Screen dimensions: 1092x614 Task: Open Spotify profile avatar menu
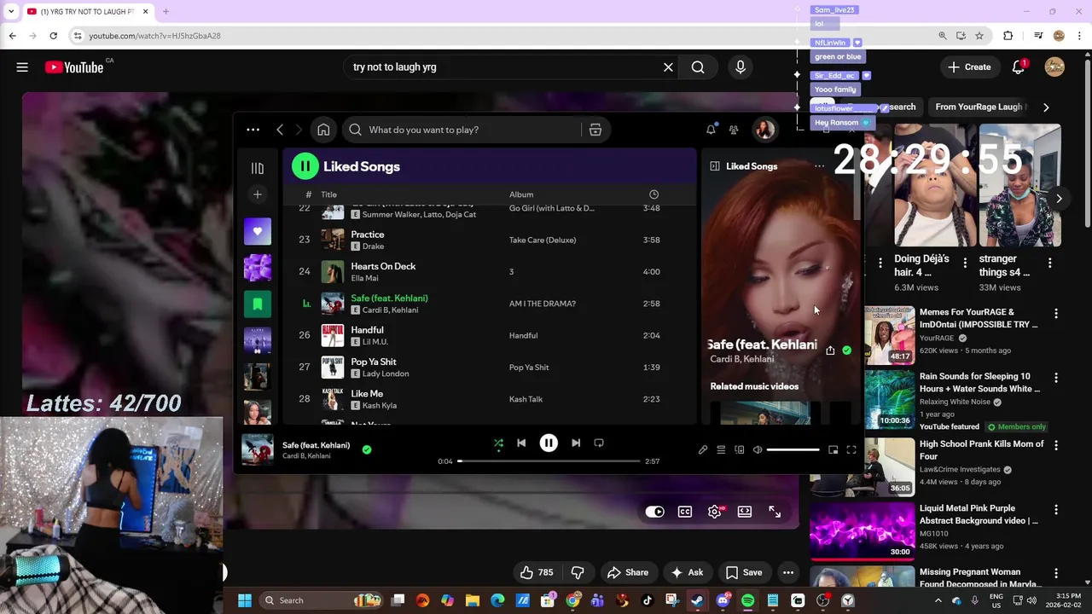pyautogui.click(x=764, y=130)
